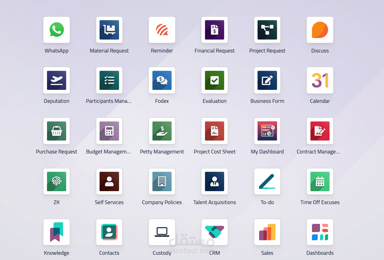The height and width of the screenshot is (260, 384).
Task: Click the "Talent Acquisitions" label
Action: [x=215, y=202]
